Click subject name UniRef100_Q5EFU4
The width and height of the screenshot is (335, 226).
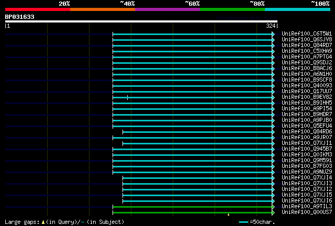tap(307, 126)
